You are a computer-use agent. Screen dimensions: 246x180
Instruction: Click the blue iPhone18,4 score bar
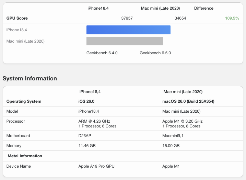(128, 30)
